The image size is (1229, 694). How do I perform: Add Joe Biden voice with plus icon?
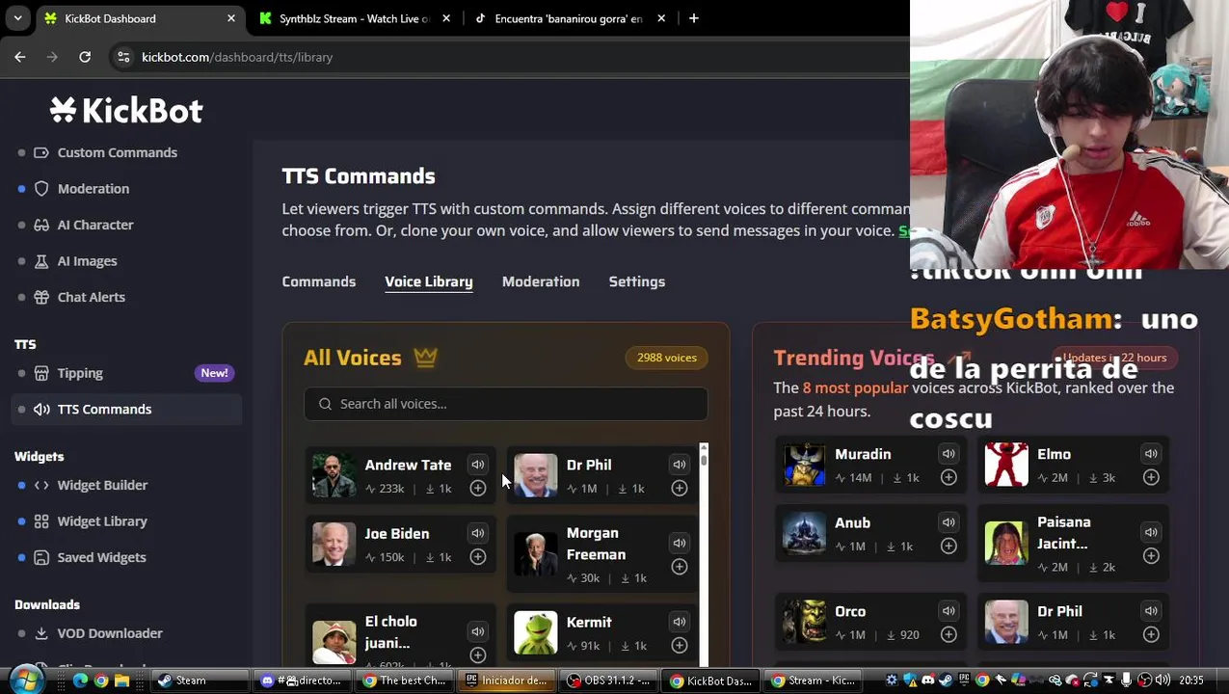[x=477, y=557]
